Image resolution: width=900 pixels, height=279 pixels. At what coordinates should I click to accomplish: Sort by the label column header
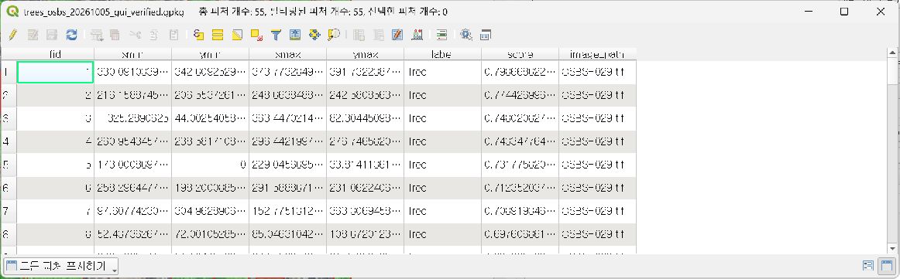(442, 54)
